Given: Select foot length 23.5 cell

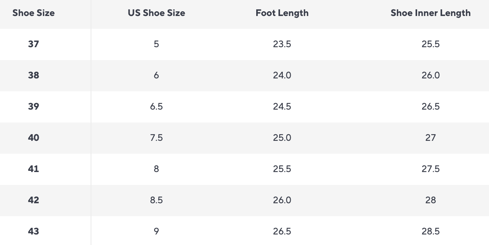Looking at the screenshot, I should [x=282, y=44].
